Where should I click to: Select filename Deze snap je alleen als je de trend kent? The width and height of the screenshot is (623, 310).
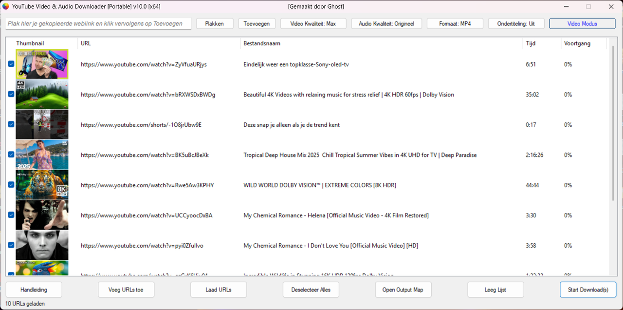click(x=292, y=125)
